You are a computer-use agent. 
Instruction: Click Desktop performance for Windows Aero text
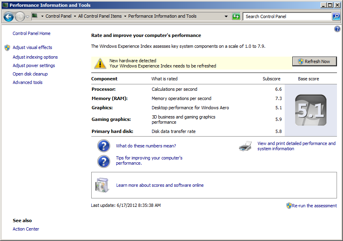pos(190,108)
